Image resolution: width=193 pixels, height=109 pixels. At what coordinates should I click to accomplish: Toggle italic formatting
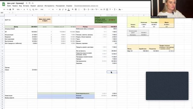(63, 9)
